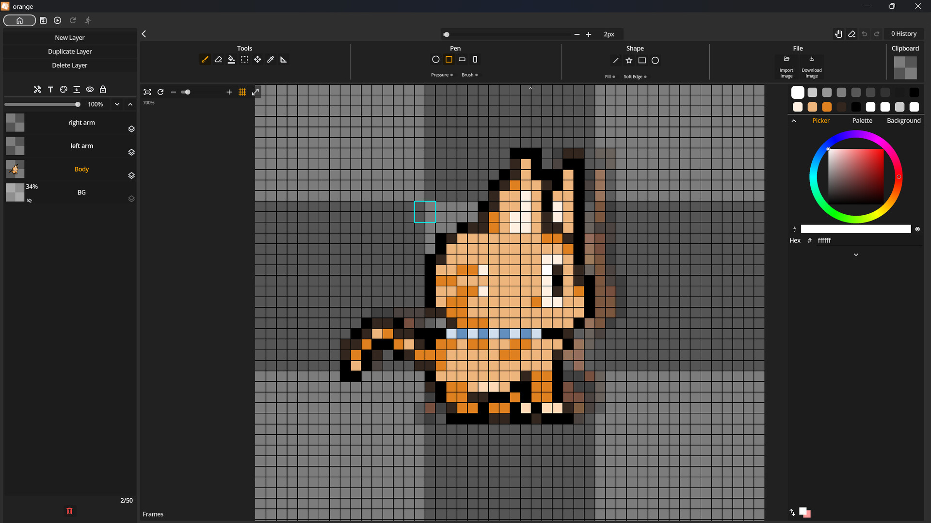931x523 pixels.
Task: Click the play animation icon
Action: 58,20
